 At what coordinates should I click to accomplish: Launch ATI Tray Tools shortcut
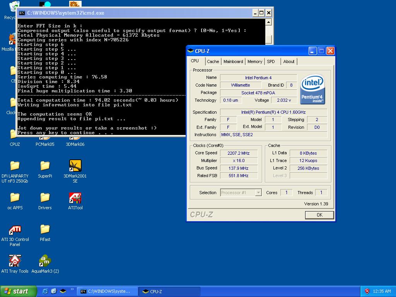pyautogui.click(x=15, y=264)
